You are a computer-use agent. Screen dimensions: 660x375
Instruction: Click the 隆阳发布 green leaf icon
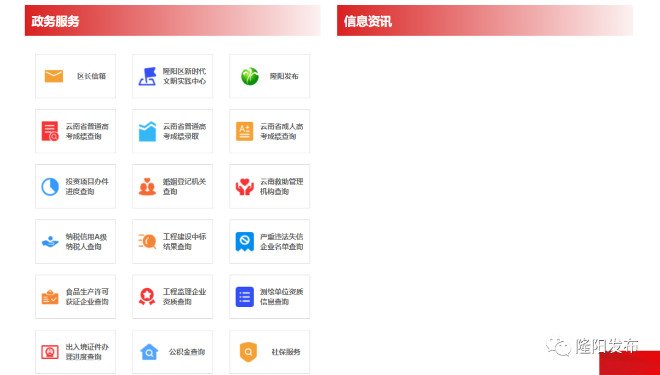coord(247,76)
